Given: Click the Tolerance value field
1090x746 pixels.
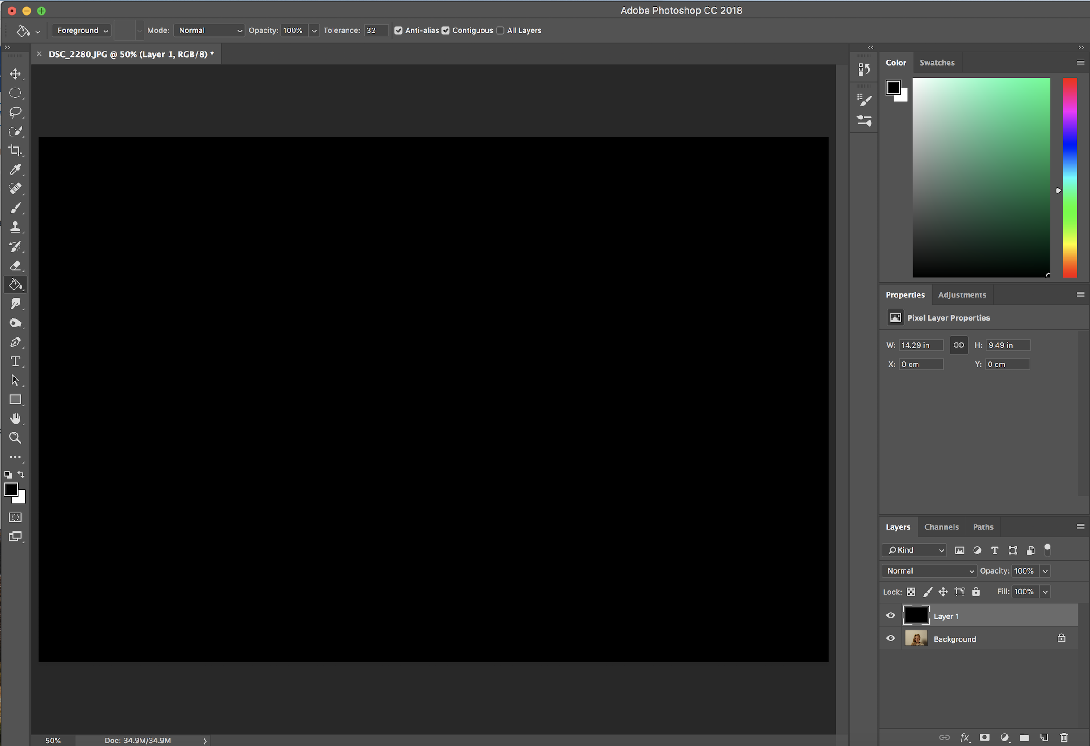Looking at the screenshot, I should tap(376, 31).
